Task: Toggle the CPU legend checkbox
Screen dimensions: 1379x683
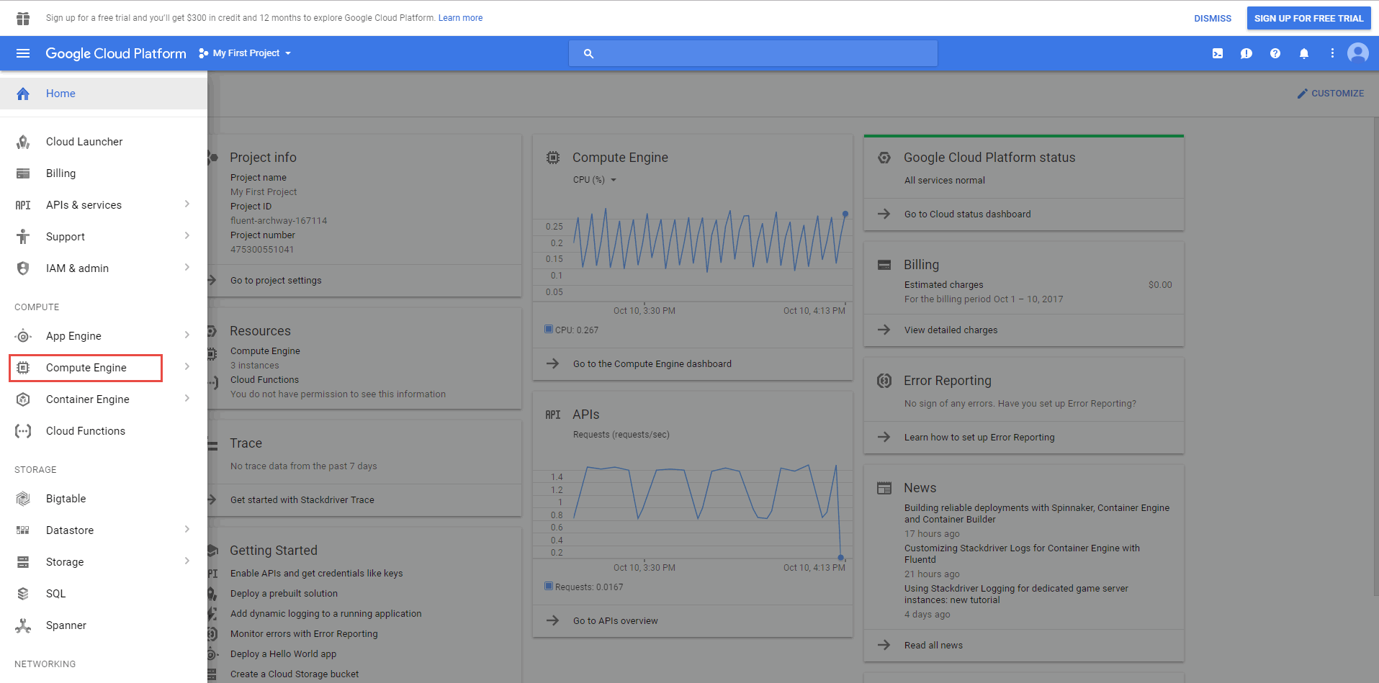Action: click(x=547, y=329)
